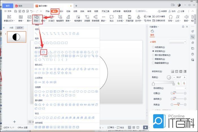The height and width of the screenshot is (132, 198).
Task: Open the 对象属性 panel title dropdown
Action: (154, 27)
